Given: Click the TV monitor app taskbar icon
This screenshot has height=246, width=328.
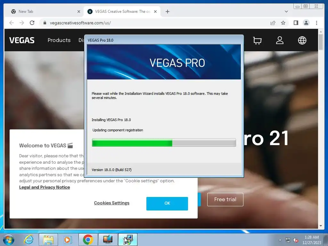Looking at the screenshot, I should tap(108, 240).
